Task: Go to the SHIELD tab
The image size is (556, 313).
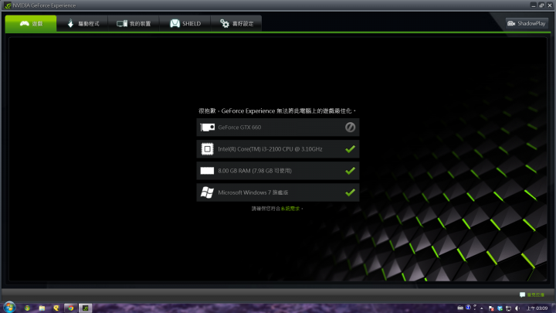Action: tap(185, 23)
